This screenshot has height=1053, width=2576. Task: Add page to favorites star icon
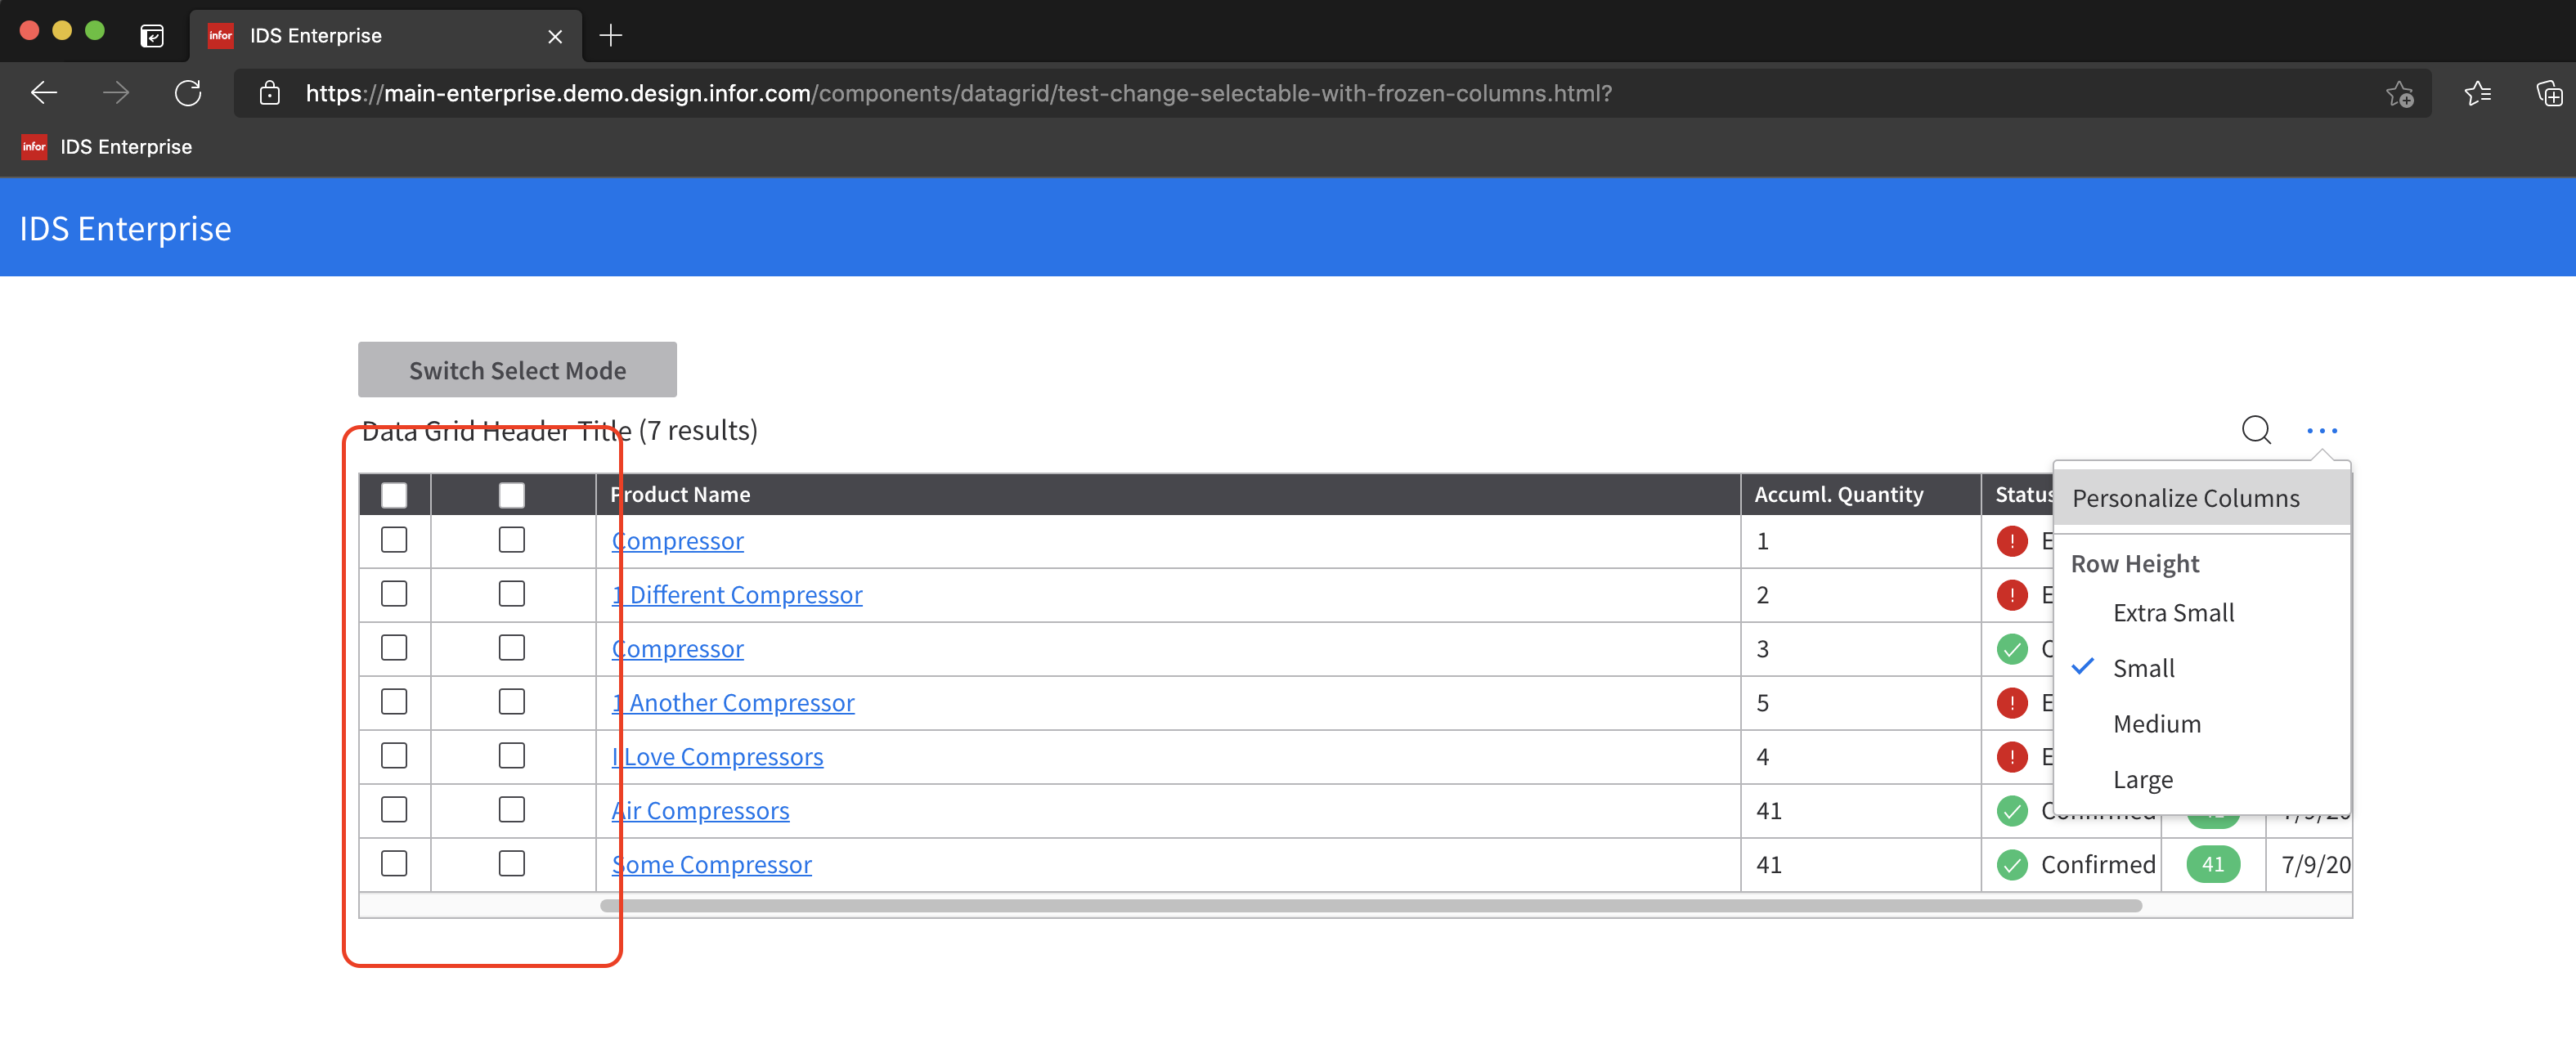tap(2399, 94)
